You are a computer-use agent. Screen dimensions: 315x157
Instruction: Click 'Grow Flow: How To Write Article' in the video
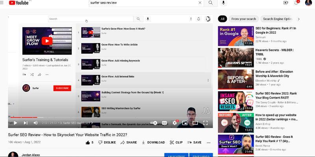[120, 45]
